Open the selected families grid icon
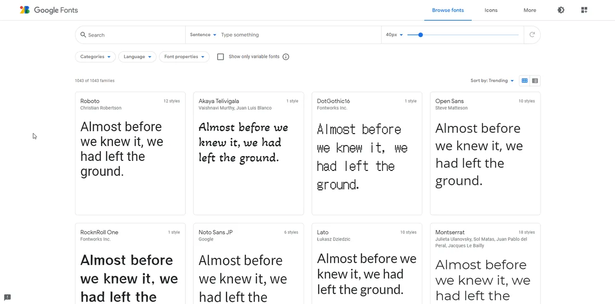 [x=584, y=10]
